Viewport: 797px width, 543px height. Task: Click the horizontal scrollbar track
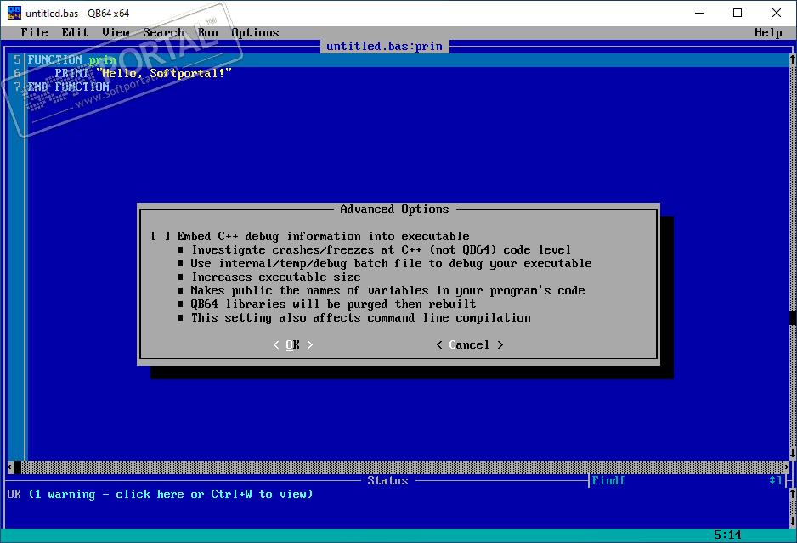pyautogui.click(x=402, y=467)
